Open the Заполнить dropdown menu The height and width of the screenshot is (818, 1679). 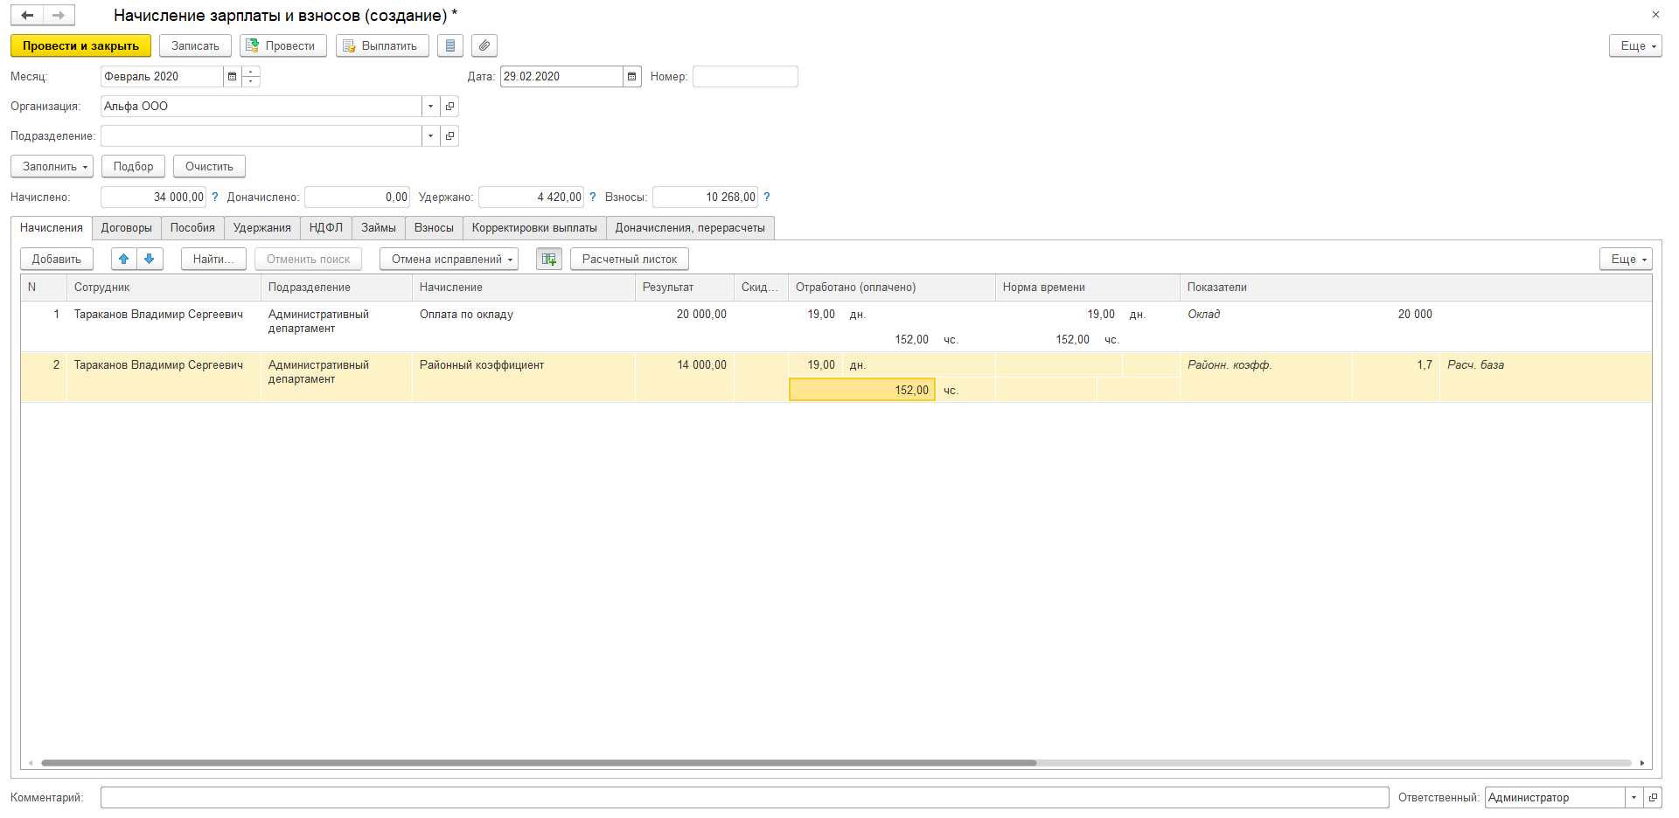52,166
